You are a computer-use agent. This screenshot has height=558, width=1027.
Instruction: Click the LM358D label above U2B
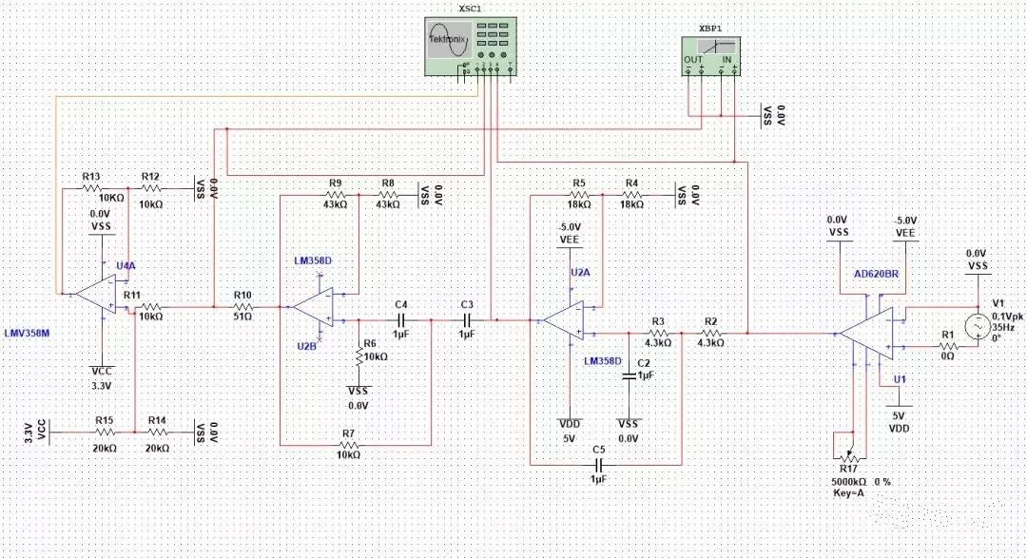coord(313,260)
